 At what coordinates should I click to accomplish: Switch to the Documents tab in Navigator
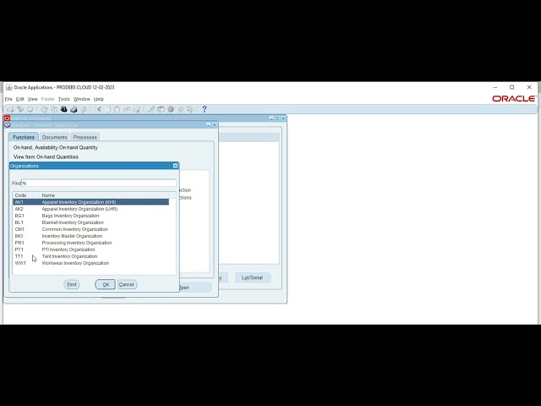[x=54, y=137]
